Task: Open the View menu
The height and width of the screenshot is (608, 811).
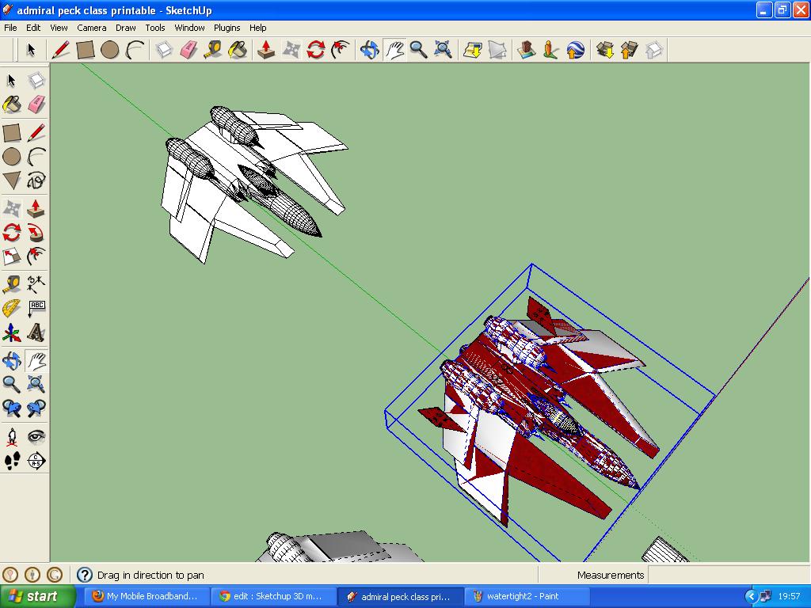Action: (59, 28)
